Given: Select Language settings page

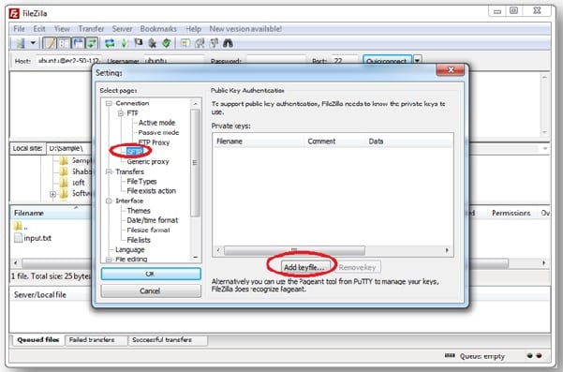Looking at the screenshot, I should point(129,249).
